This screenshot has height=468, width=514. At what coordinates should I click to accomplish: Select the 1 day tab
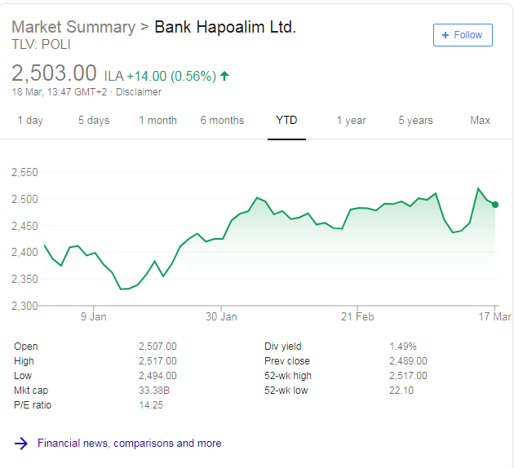30,121
